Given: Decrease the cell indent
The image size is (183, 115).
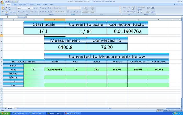Looking at the screenshot, I should 48,11.
